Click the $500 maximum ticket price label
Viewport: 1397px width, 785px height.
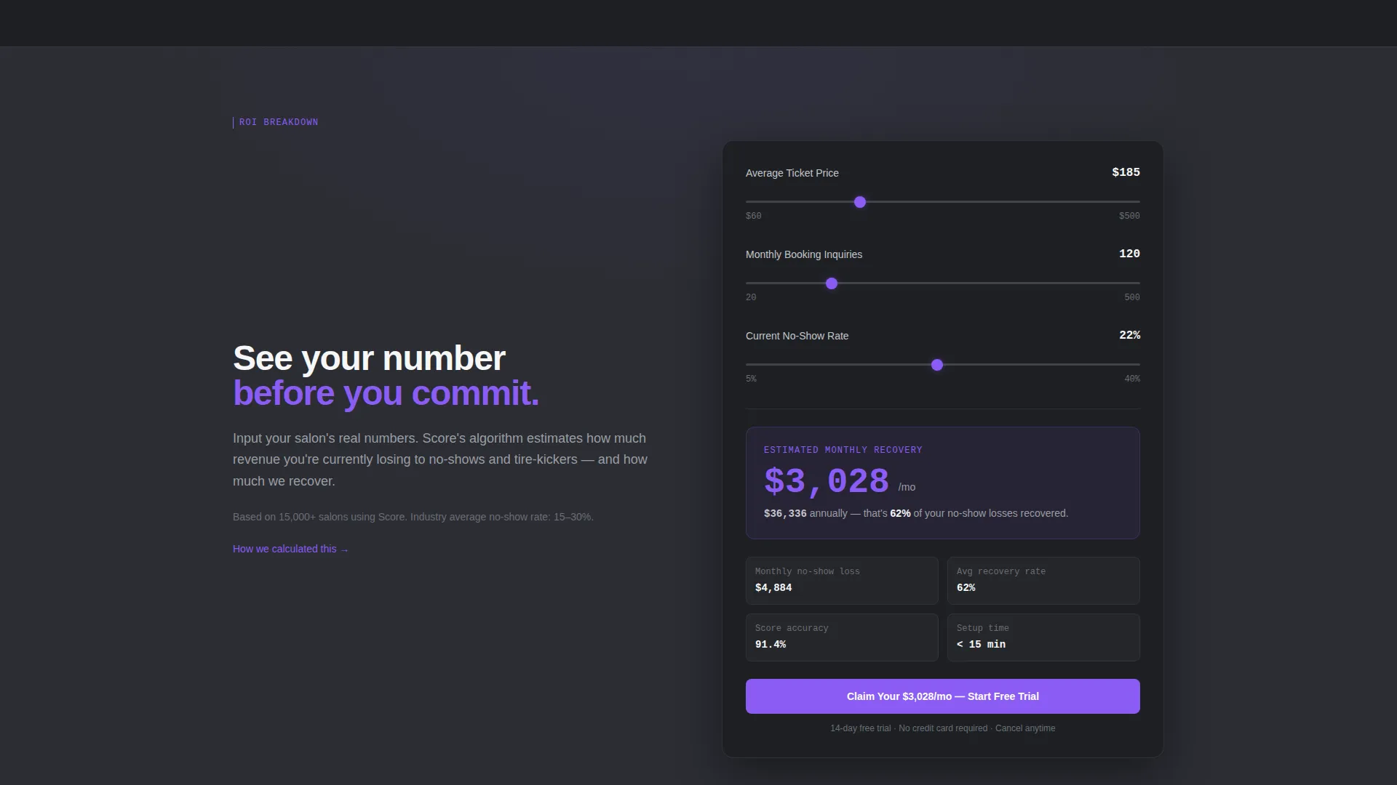pos(1129,216)
